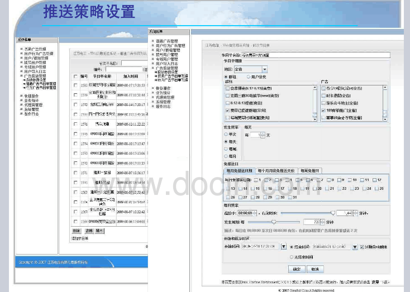Click the 有效时长 slider handle
This screenshot has width=410, height=292.
332,213
